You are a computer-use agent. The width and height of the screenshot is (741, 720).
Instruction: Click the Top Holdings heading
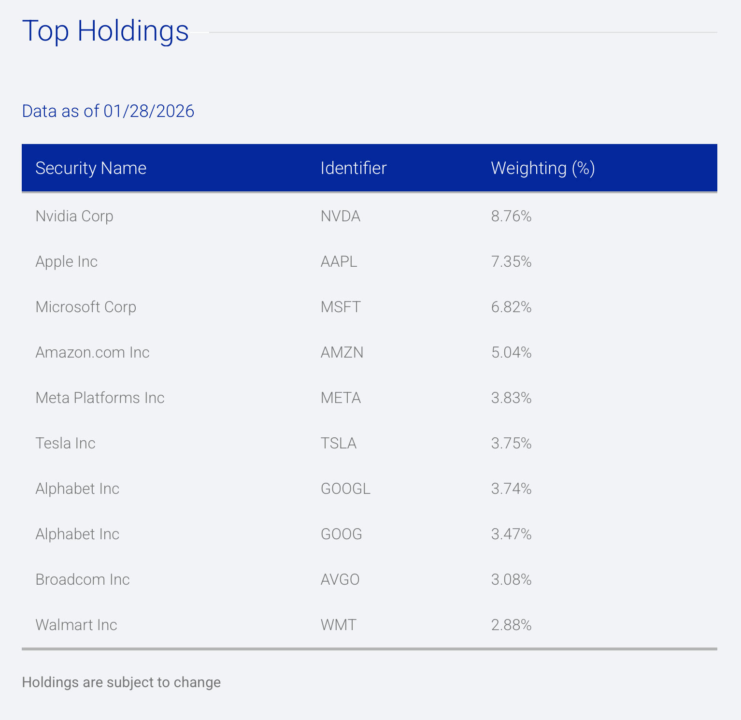coord(105,31)
